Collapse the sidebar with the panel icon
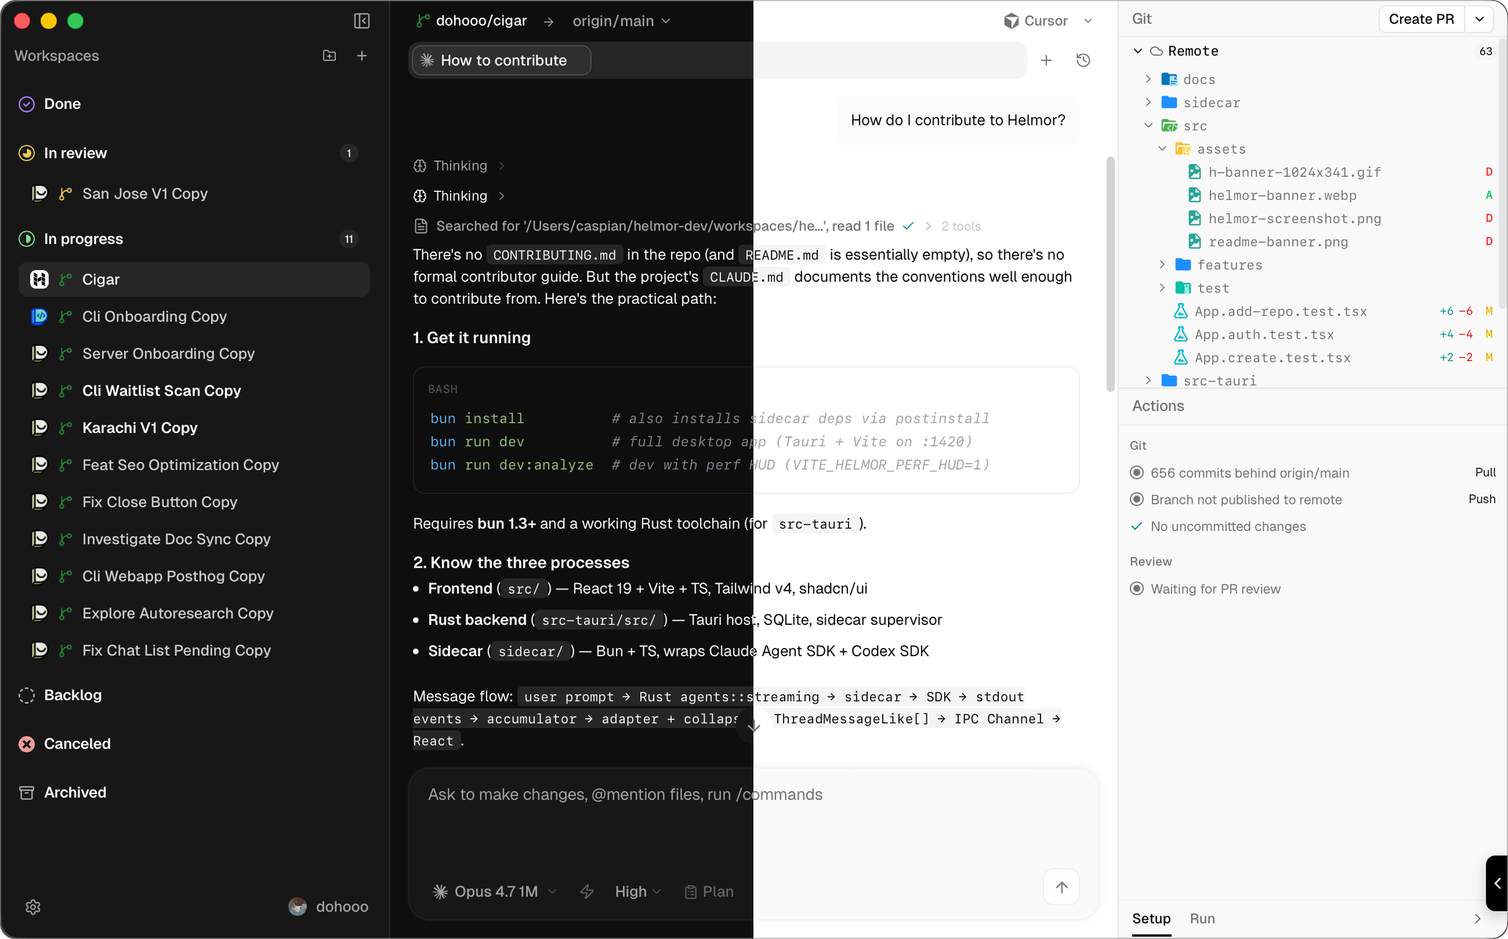Viewport: 1508px width, 939px height. click(361, 20)
